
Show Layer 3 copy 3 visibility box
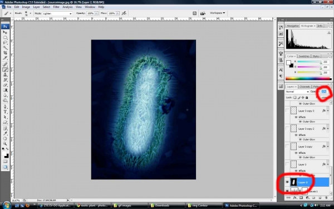(x=287, y=111)
